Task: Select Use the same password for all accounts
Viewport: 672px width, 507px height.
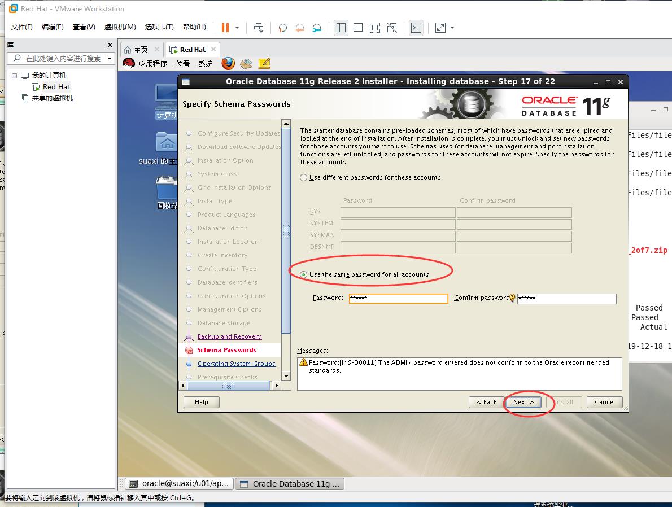Action: click(x=303, y=274)
